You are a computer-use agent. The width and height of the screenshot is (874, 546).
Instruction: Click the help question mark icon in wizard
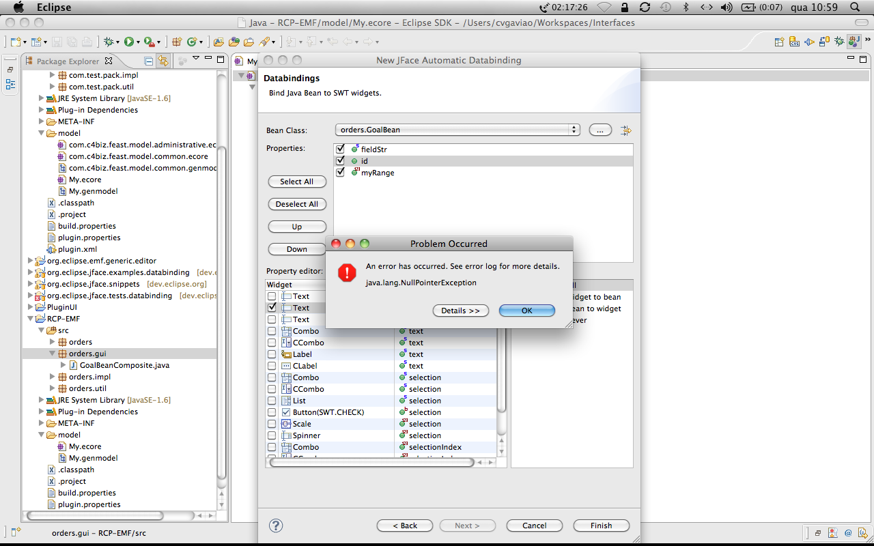tap(276, 526)
